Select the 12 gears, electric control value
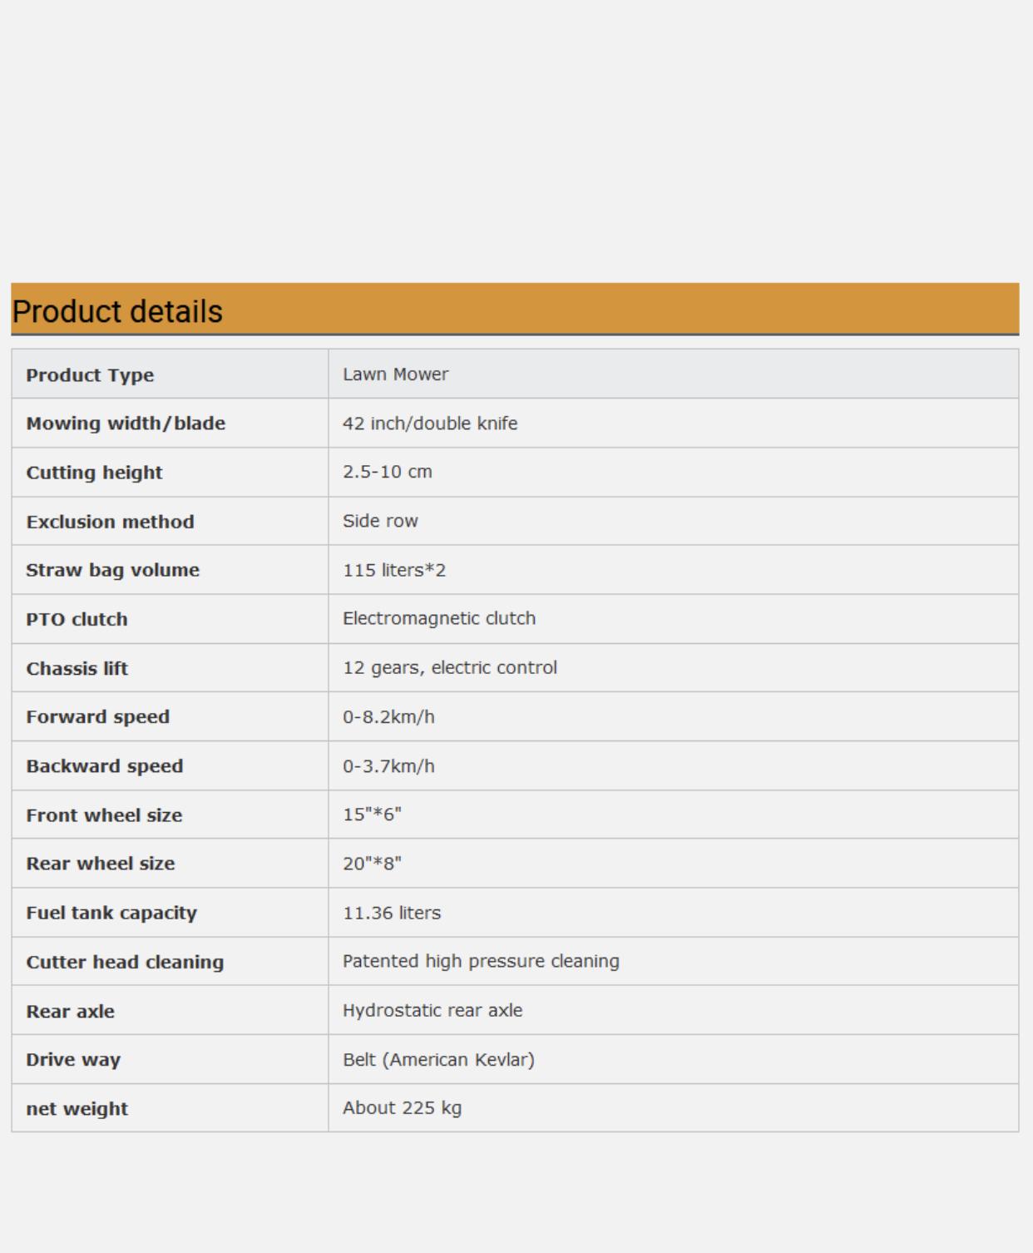The width and height of the screenshot is (1033, 1253). (450, 667)
